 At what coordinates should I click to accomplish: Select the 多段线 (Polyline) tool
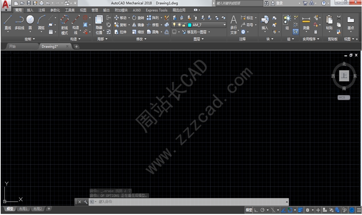[x=19, y=23]
